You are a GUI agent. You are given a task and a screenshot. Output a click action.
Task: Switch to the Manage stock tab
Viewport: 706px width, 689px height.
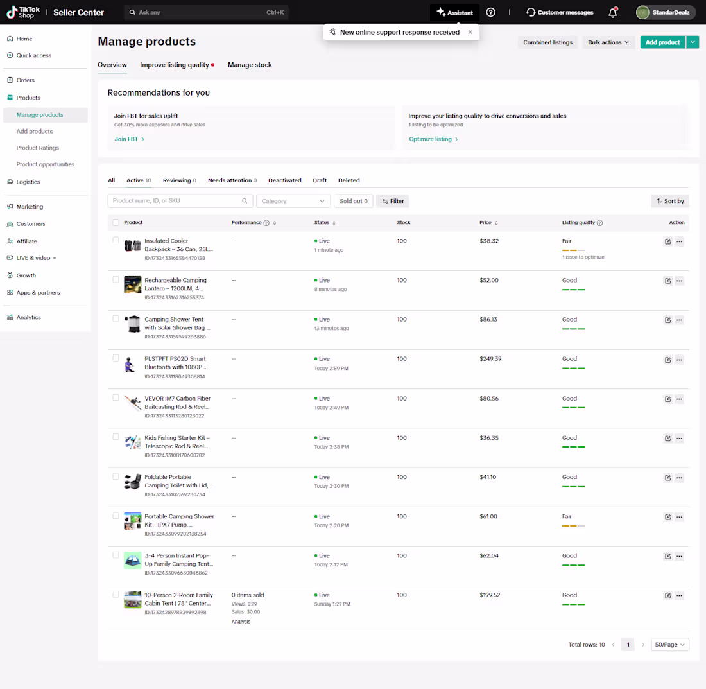tap(250, 65)
